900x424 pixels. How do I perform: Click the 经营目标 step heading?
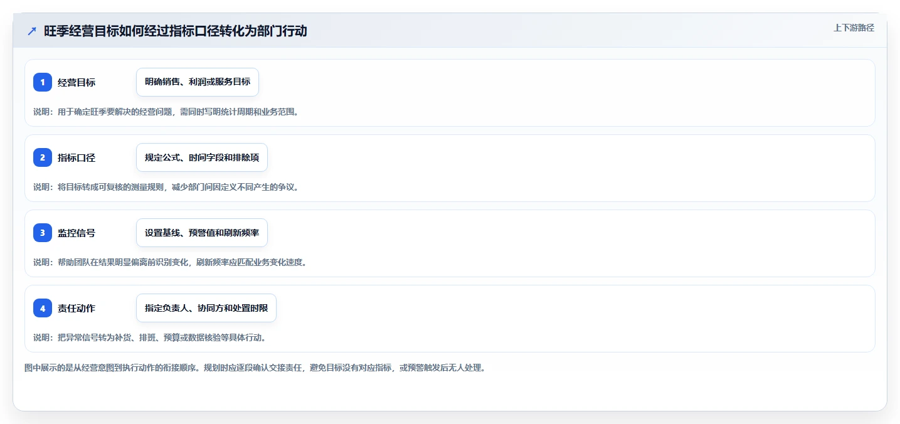point(77,82)
